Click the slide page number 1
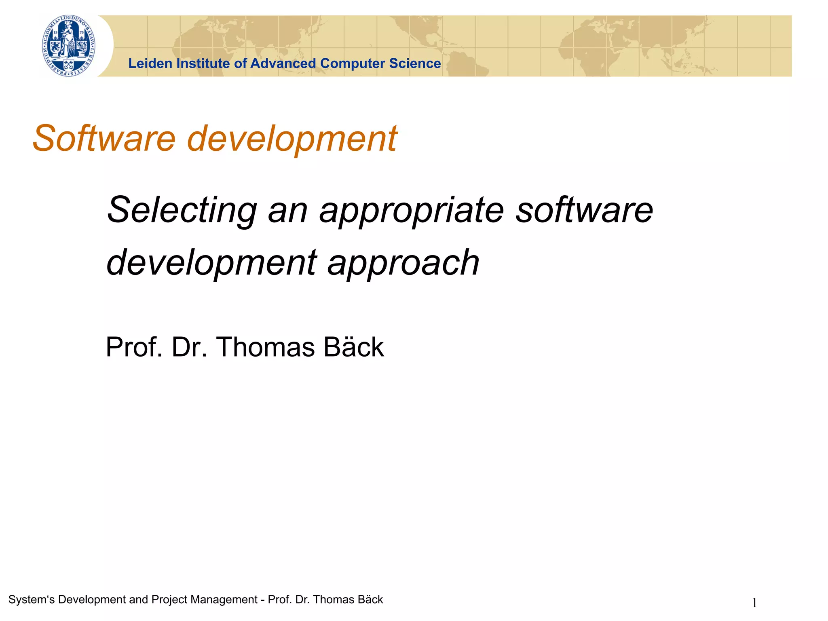The image size is (828, 621). tap(754, 603)
